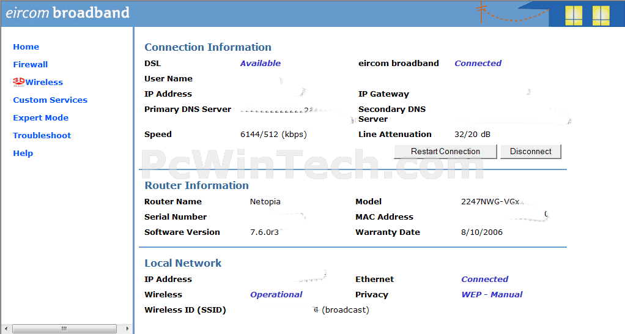The height and width of the screenshot is (334, 625).
Task: Click the eircom broadband logo
Action: pos(67,13)
